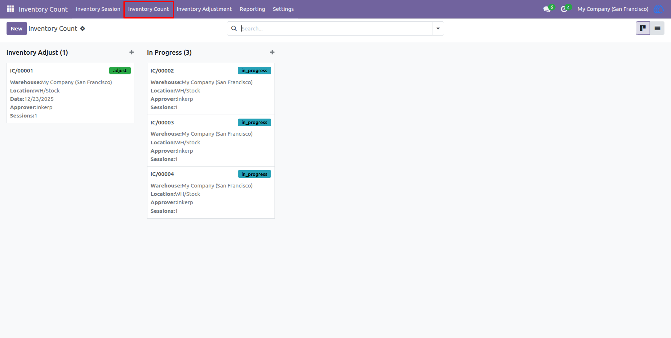Open the activities clock icon
The width and height of the screenshot is (671, 338).
pos(564,9)
